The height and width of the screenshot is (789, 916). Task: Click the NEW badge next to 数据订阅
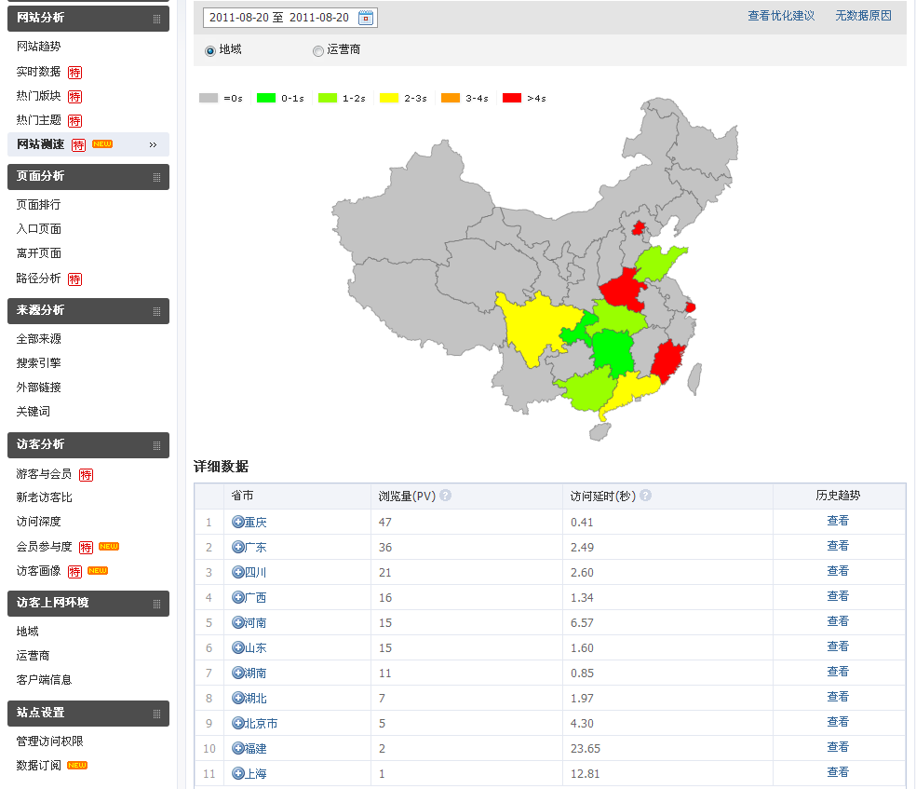(77, 765)
